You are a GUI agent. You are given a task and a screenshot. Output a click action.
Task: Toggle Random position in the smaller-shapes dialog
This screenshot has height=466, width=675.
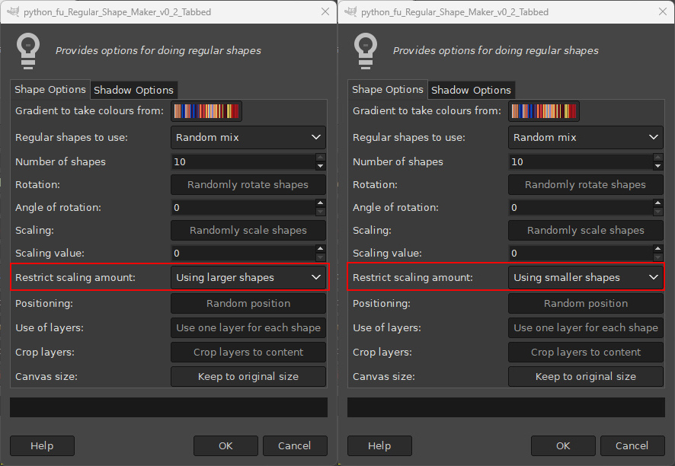pos(586,303)
